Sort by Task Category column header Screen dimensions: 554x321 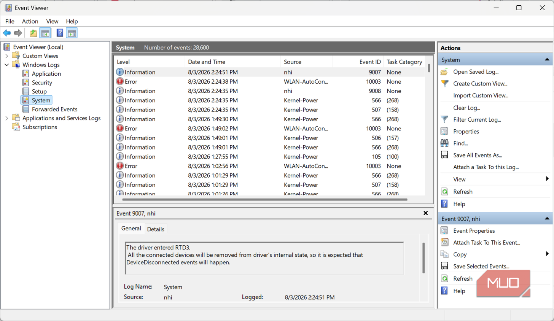point(404,62)
